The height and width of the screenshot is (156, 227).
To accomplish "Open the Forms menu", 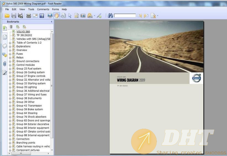I will [56, 9].
